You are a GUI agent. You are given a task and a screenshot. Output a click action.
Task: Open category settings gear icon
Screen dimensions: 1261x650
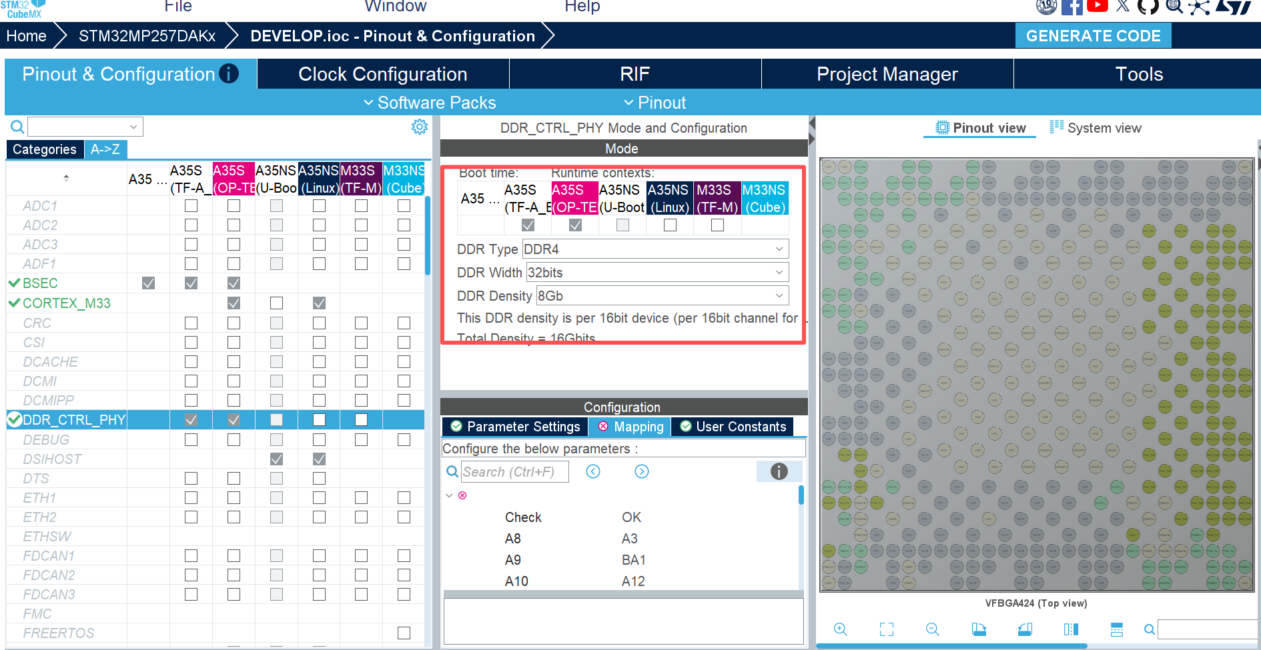point(419,127)
